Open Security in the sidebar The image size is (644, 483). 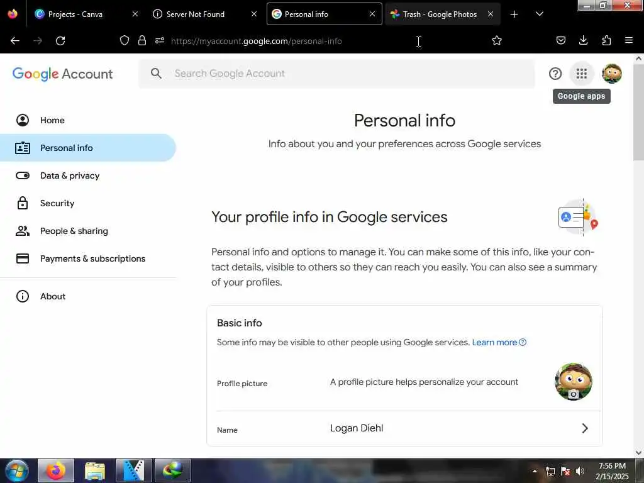[x=88, y=203]
